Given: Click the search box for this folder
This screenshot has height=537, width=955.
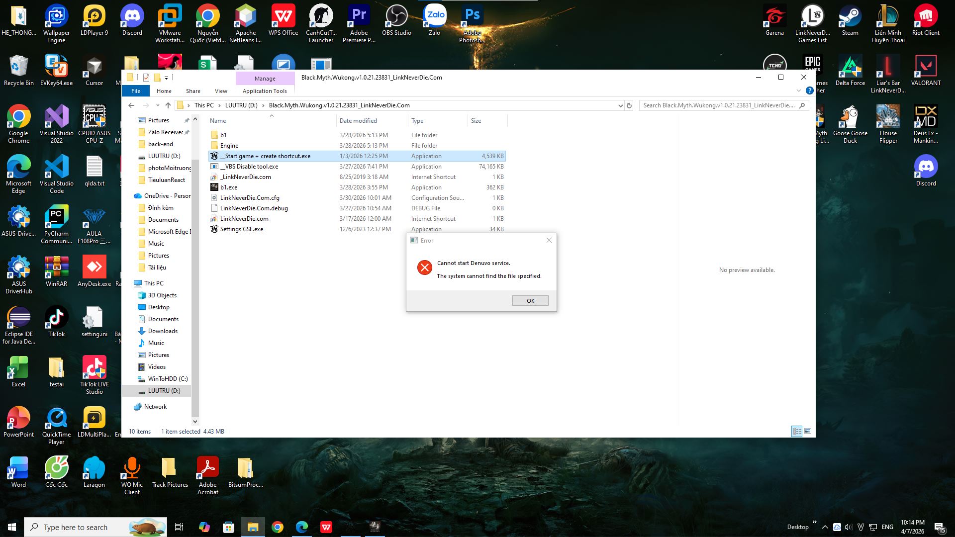Looking at the screenshot, I should point(719,105).
